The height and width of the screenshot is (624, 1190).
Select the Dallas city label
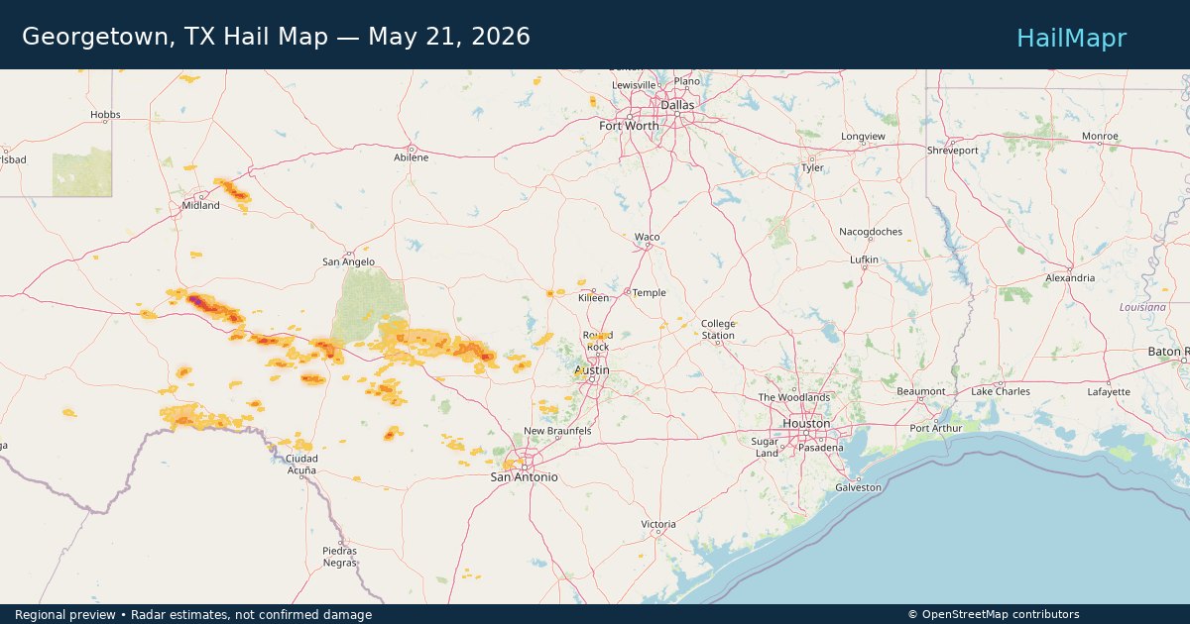pos(678,104)
